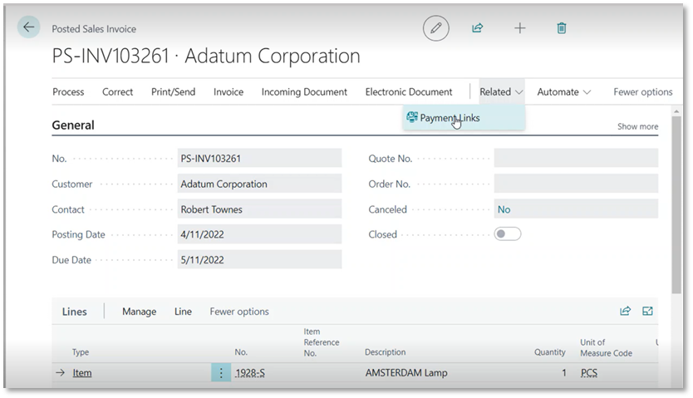Open the Process menu

68,92
